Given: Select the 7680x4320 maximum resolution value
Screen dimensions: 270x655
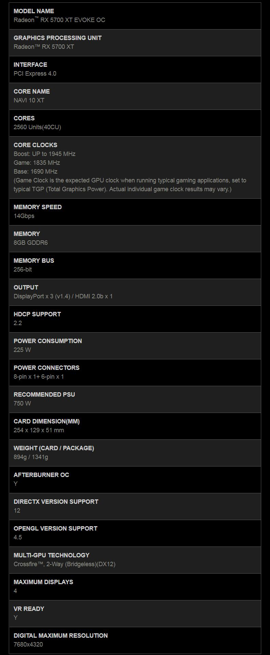Looking at the screenshot, I should point(28,644).
